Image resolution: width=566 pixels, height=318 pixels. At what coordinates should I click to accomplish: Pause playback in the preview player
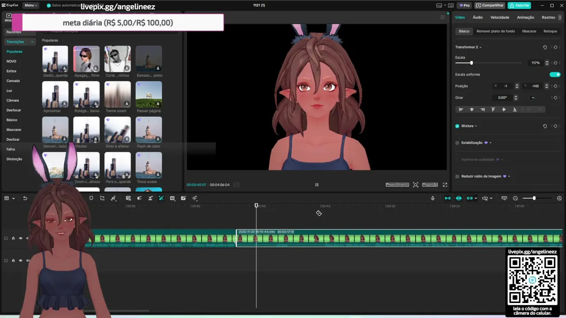click(317, 185)
